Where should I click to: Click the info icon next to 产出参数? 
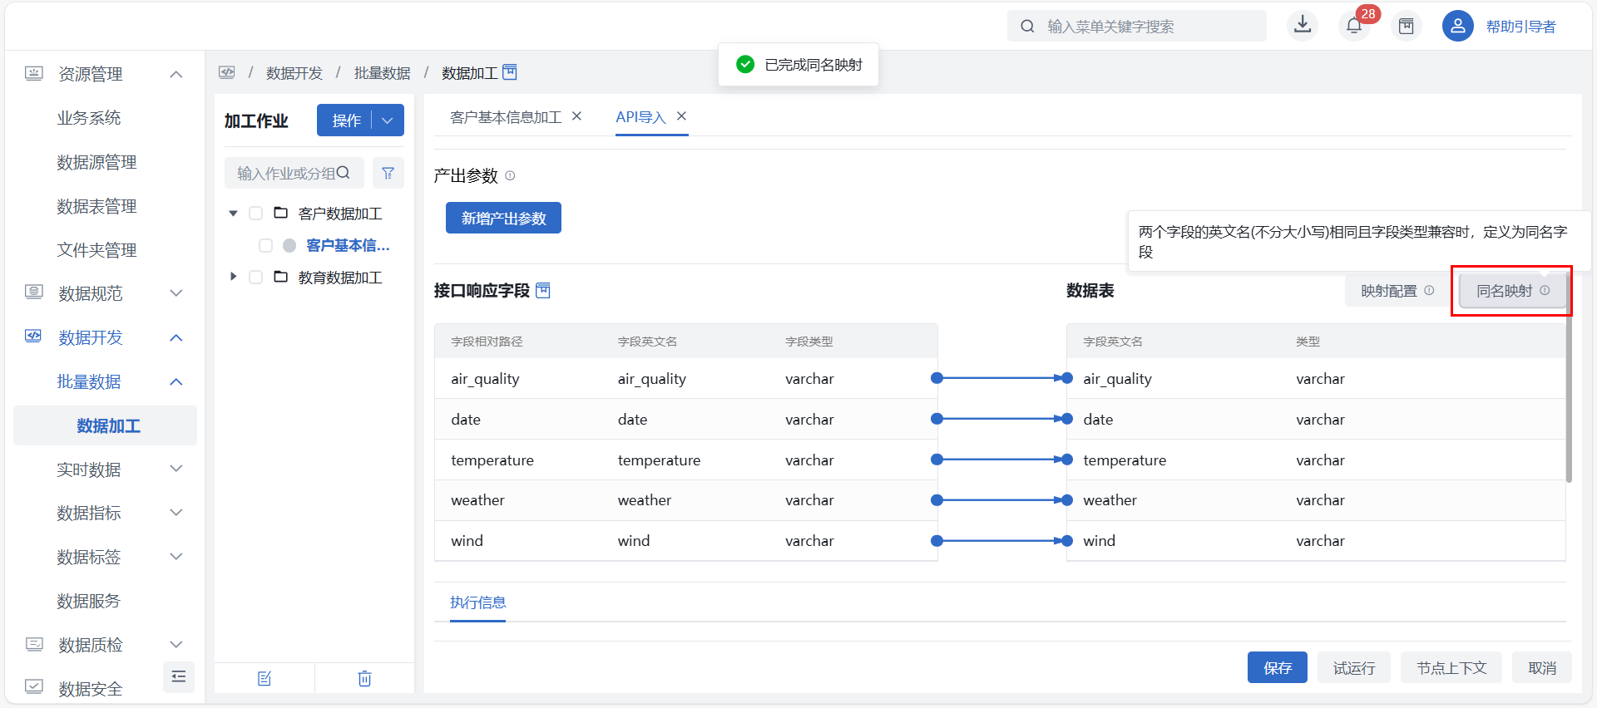[x=510, y=175]
